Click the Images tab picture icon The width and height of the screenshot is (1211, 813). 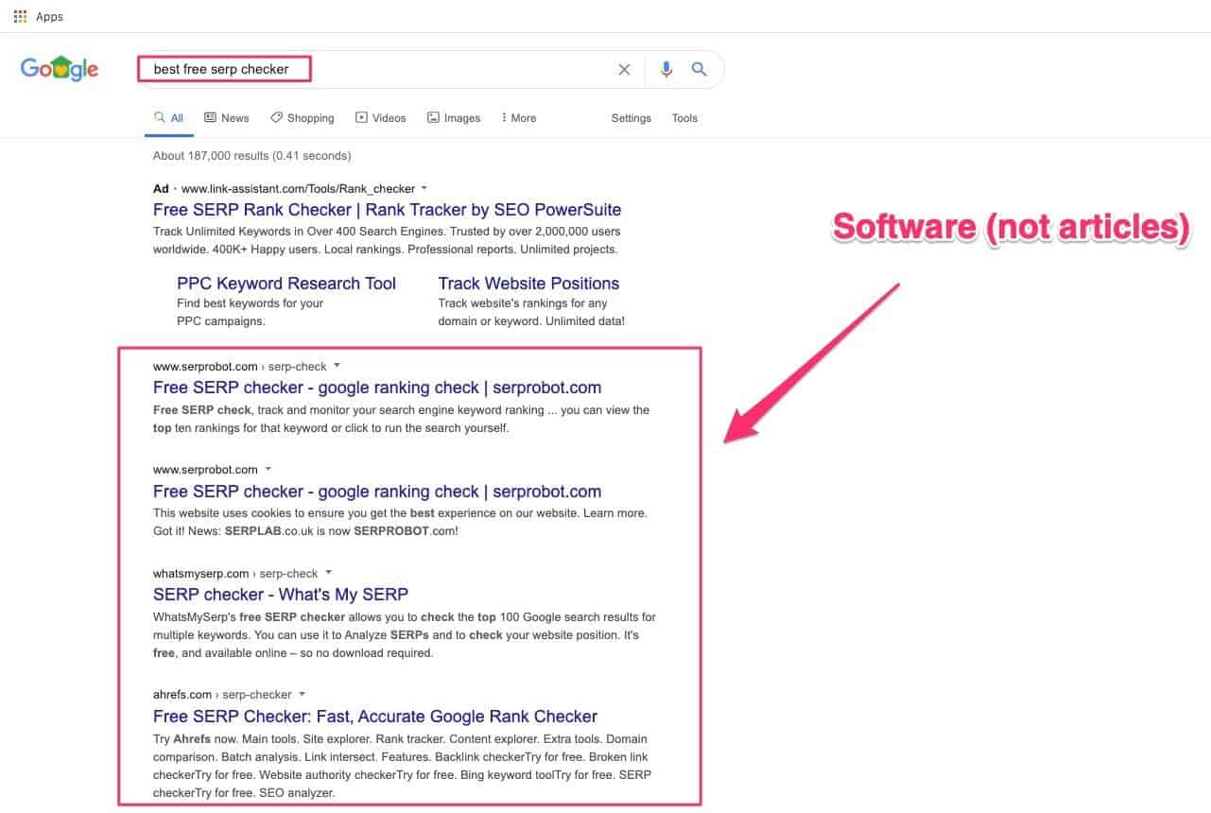[433, 116]
